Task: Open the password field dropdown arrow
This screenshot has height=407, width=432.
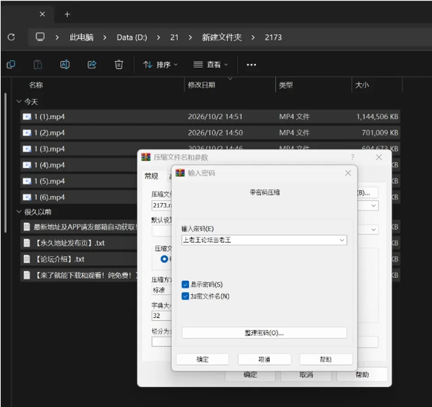Action: pyautogui.click(x=342, y=240)
